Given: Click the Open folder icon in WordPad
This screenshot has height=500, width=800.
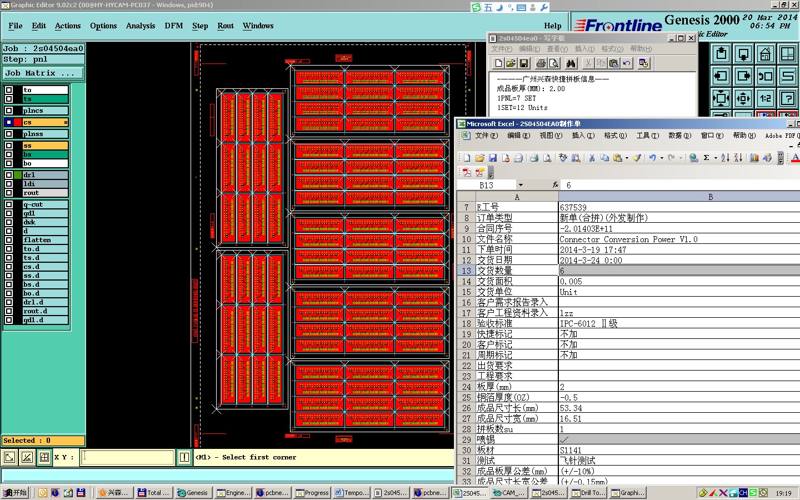Looking at the screenshot, I should point(511,63).
